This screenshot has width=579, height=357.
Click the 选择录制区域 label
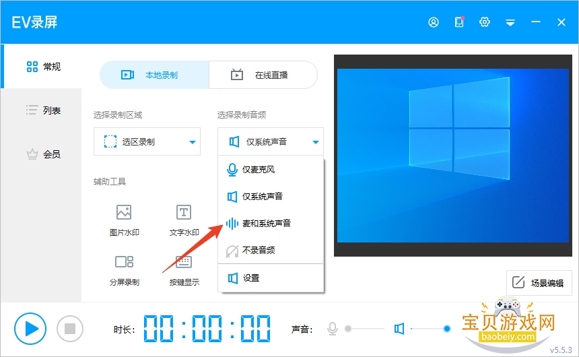[x=118, y=115]
